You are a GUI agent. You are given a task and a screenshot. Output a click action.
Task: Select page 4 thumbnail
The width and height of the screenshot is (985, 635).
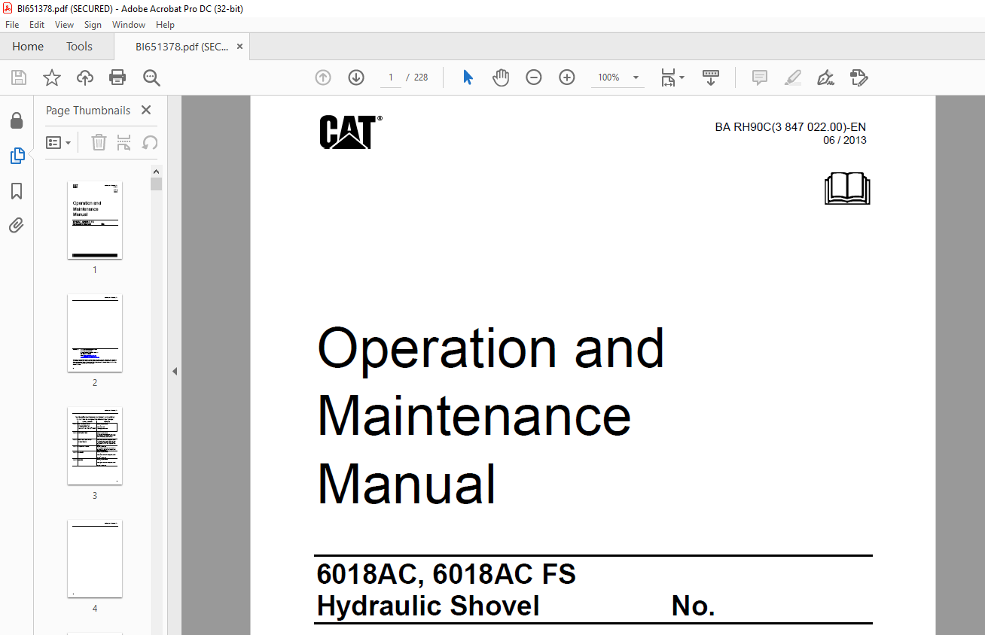95,558
